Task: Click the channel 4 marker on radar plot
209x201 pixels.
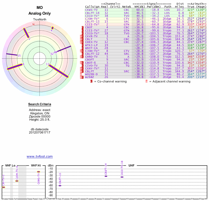Action: click(53, 28)
